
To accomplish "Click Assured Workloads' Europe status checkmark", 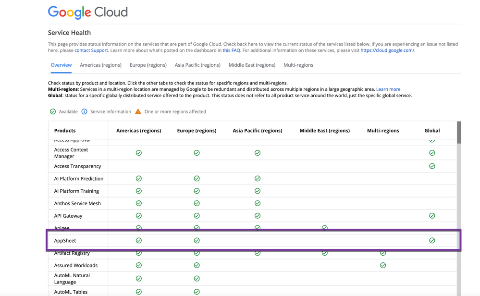I will (197, 265).
